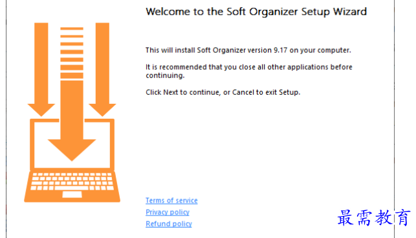Click the 'Click Next to continue' instruction line

[x=223, y=92]
